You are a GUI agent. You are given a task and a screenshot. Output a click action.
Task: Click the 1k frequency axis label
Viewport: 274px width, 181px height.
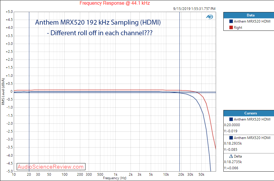(116, 175)
